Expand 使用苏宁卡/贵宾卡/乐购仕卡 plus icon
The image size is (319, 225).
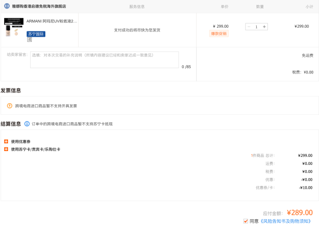[x=6, y=149]
